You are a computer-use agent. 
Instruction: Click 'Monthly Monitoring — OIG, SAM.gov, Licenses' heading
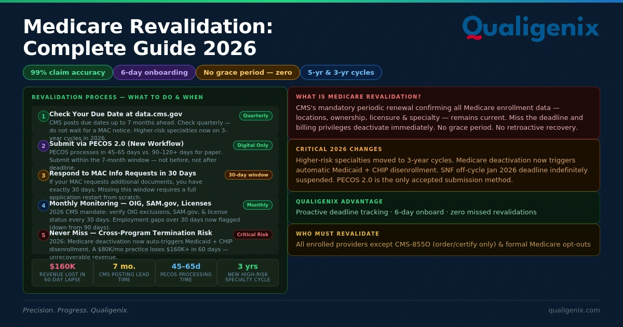(130, 203)
